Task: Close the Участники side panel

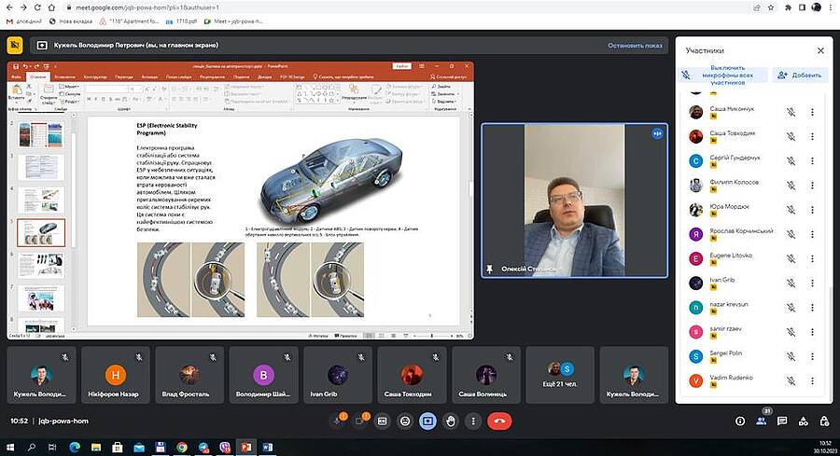Action: pyautogui.click(x=820, y=50)
